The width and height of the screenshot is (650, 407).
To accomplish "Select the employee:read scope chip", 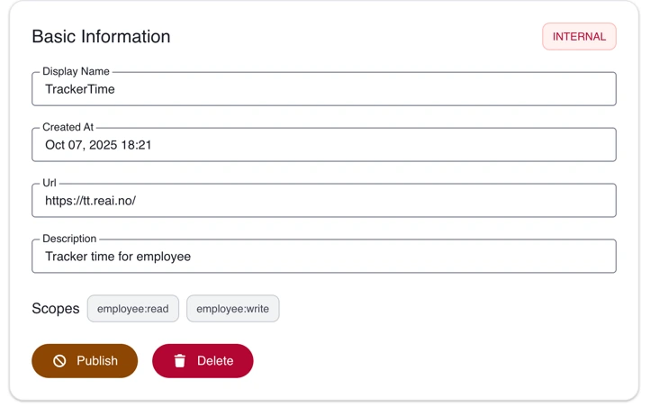I will [133, 309].
